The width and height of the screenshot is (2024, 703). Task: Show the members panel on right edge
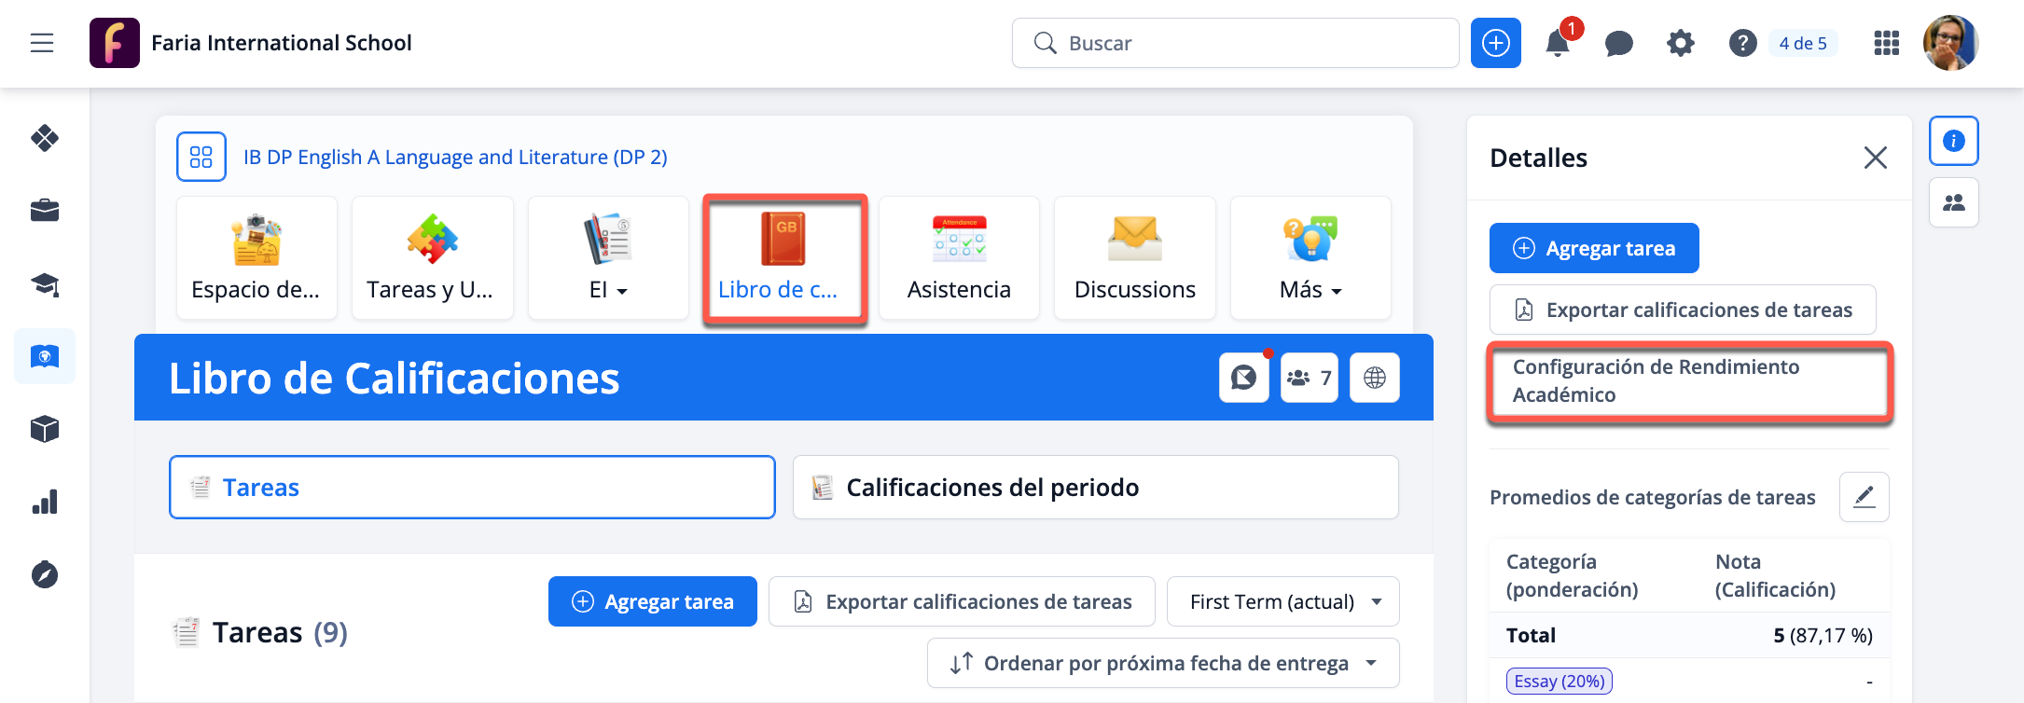coord(1953,202)
